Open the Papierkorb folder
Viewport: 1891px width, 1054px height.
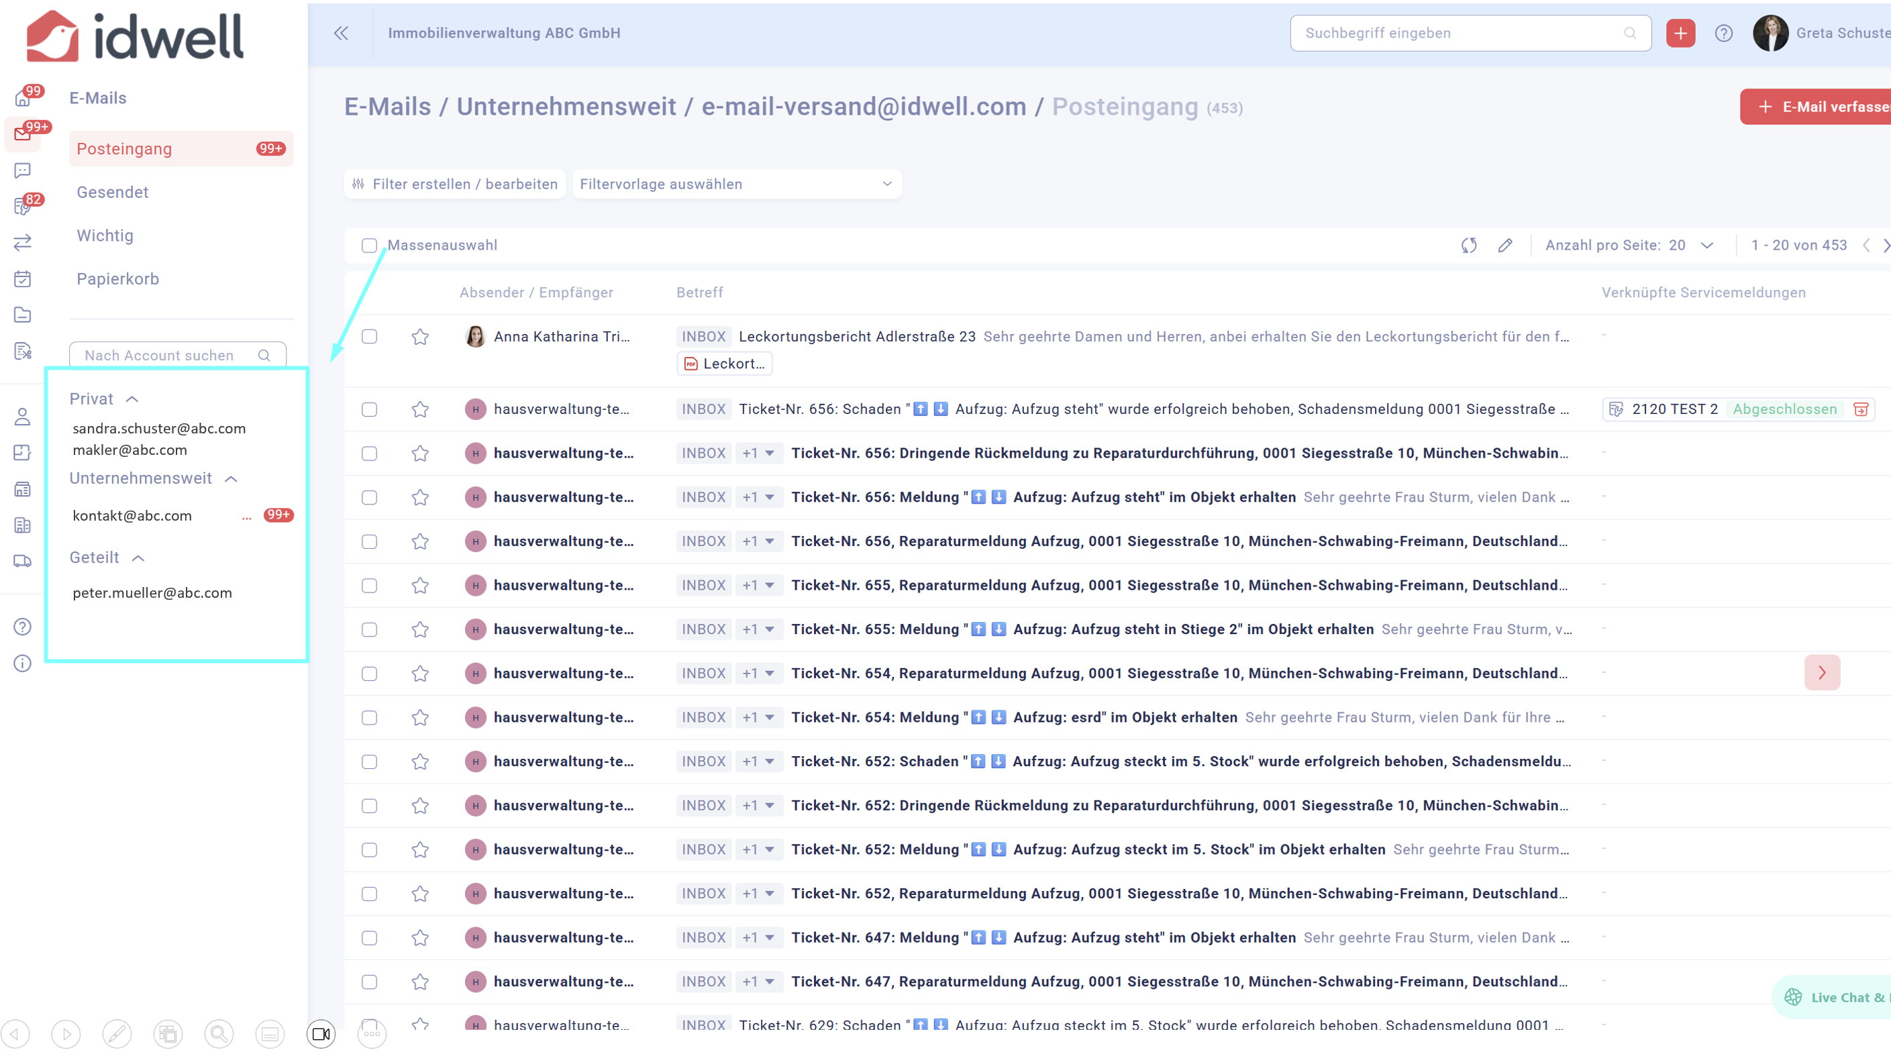(x=117, y=279)
